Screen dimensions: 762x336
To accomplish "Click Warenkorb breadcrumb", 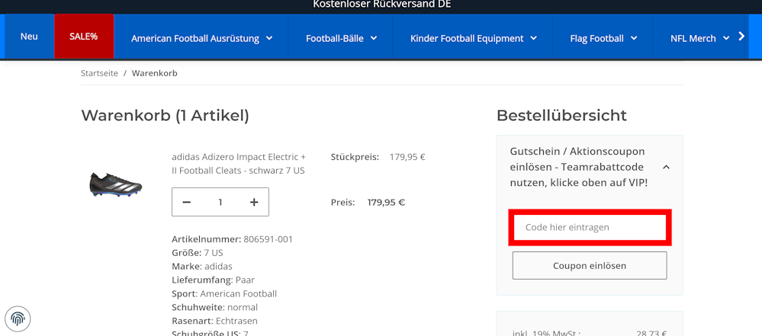I will pyautogui.click(x=155, y=73).
